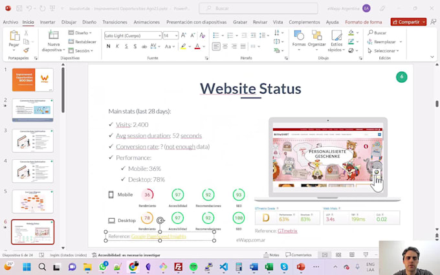Screen dimensions: 440x275
Task: Open the GTmetrix reference link
Action: coord(287,231)
